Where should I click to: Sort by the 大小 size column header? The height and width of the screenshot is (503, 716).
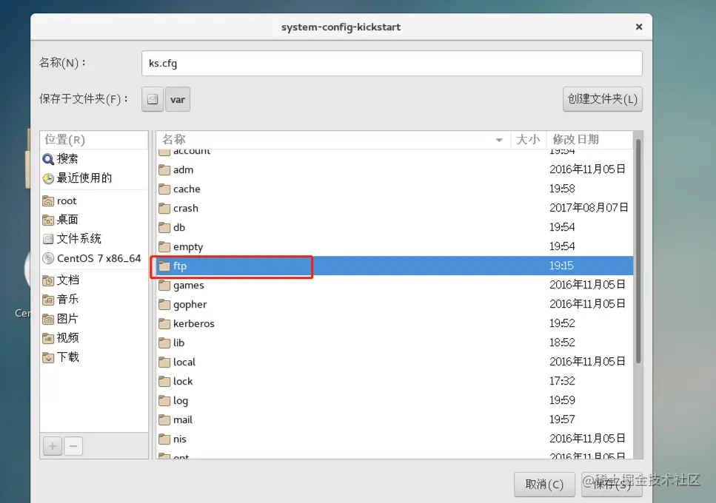coord(528,140)
